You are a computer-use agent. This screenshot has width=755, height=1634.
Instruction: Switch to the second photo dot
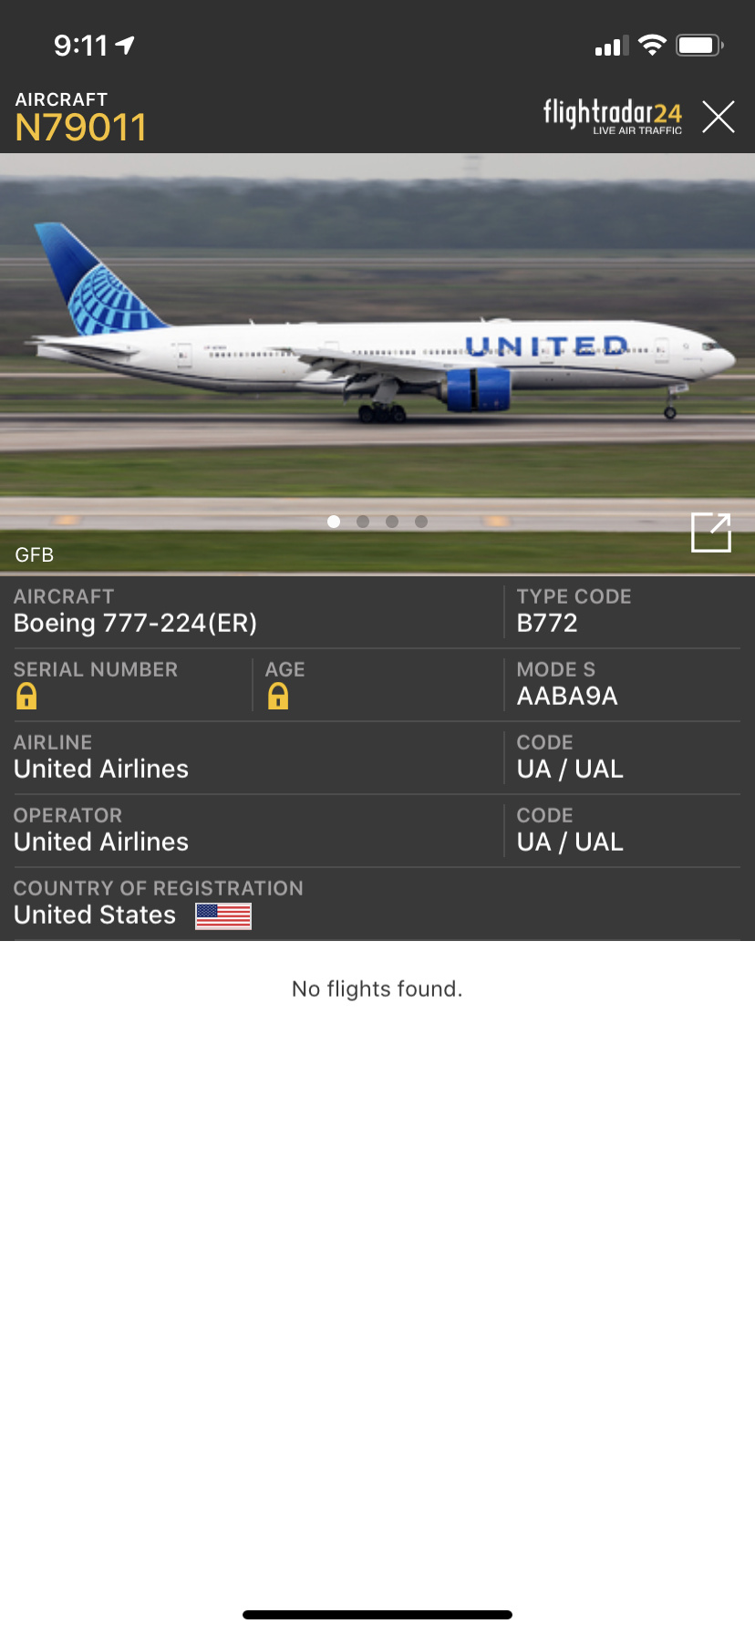click(x=363, y=522)
